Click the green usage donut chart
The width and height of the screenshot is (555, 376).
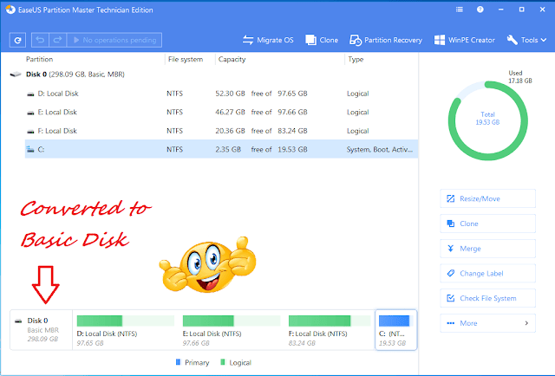487,120
